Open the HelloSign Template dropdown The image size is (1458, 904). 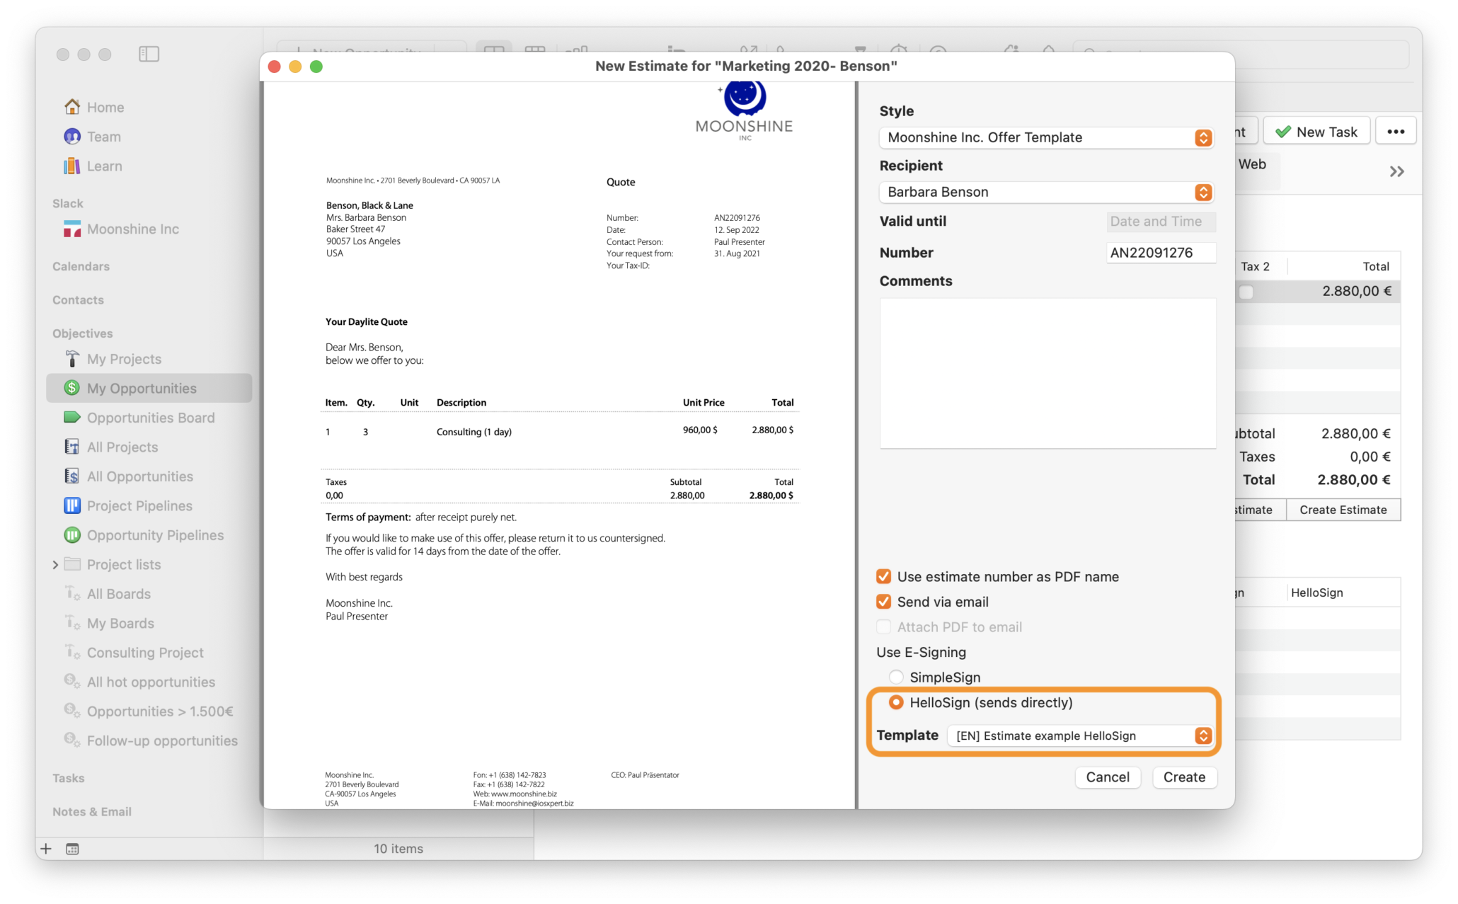[x=1079, y=736]
